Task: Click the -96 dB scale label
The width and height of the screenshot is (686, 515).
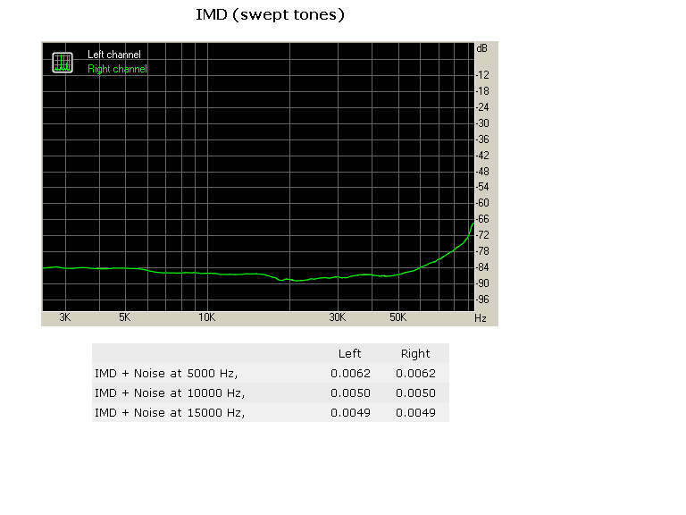Action: (x=482, y=300)
